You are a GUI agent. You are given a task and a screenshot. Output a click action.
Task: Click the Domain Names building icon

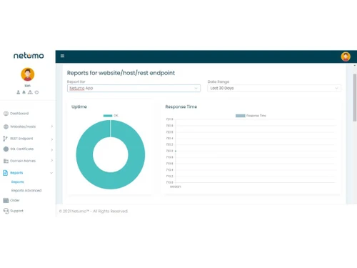coord(6,161)
